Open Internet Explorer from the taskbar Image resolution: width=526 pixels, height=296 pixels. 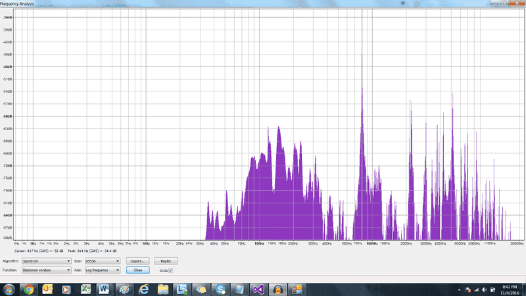144,288
